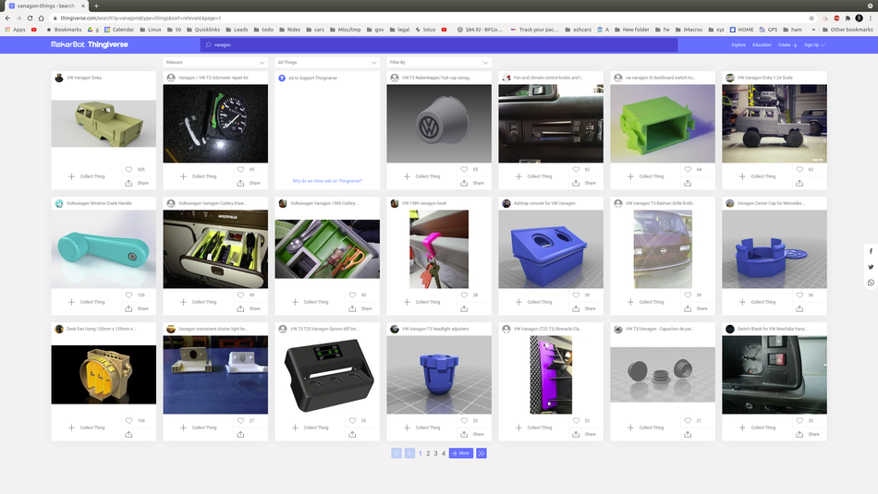Share the VW Vanagon Doka thing
Viewport: 878px width, 494px height.
137,183
